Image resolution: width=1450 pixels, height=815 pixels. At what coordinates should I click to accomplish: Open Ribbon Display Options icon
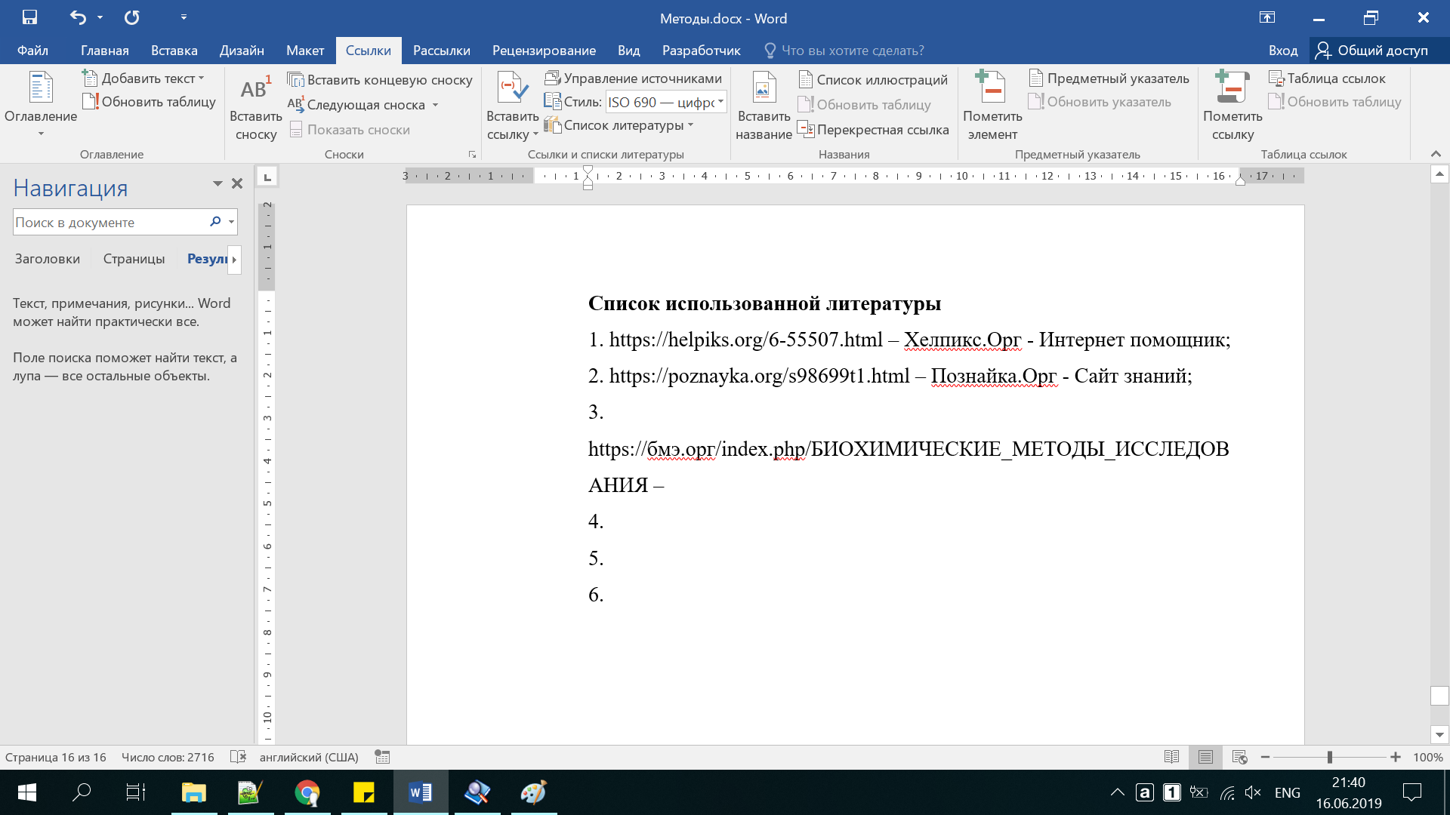pyautogui.click(x=1267, y=17)
